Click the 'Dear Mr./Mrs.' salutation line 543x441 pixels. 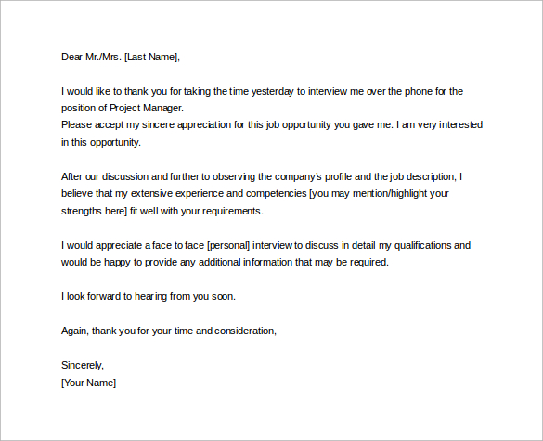(x=121, y=57)
